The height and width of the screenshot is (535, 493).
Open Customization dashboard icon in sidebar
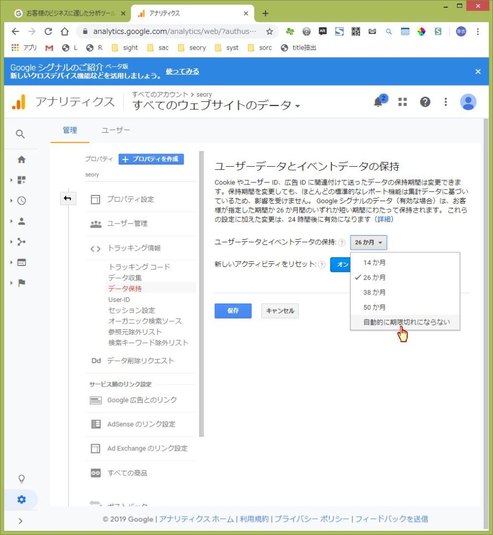[x=21, y=180]
